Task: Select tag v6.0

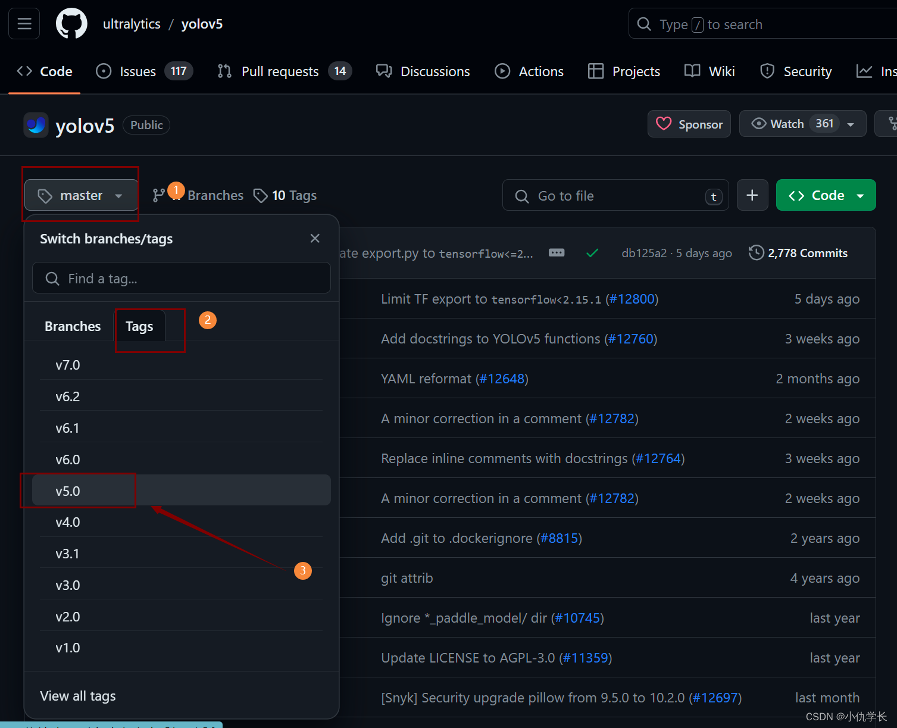Action: pyautogui.click(x=182, y=460)
